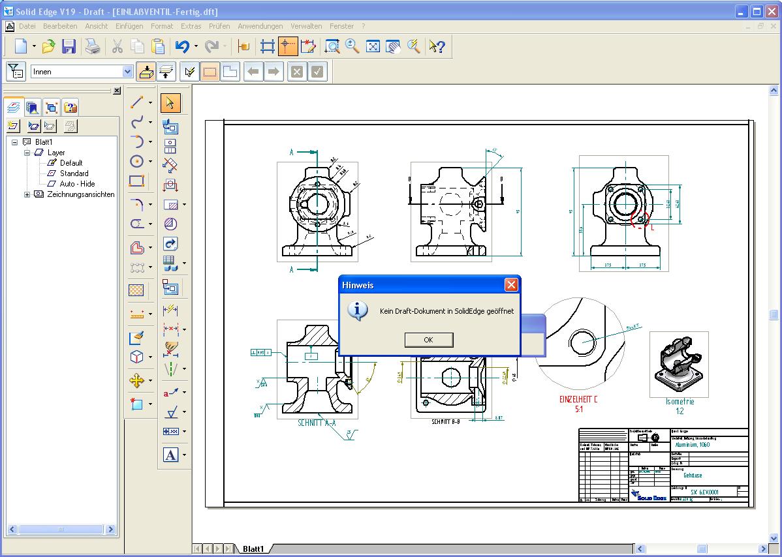This screenshot has height=557, width=782.
Task: Choose the Detail View circle tool
Action: pyautogui.click(x=170, y=224)
